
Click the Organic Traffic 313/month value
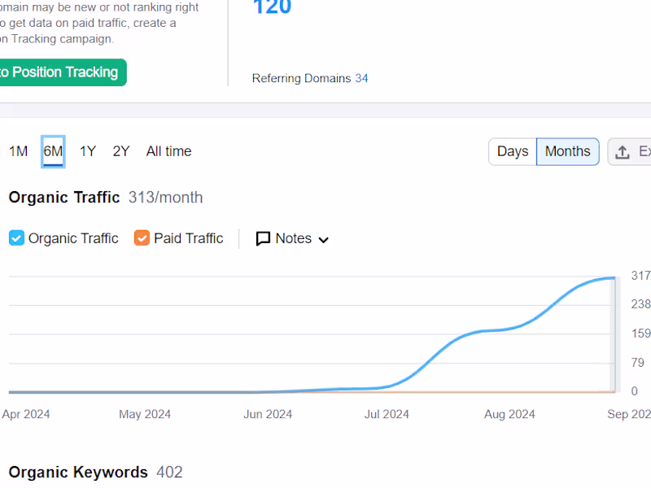click(165, 198)
